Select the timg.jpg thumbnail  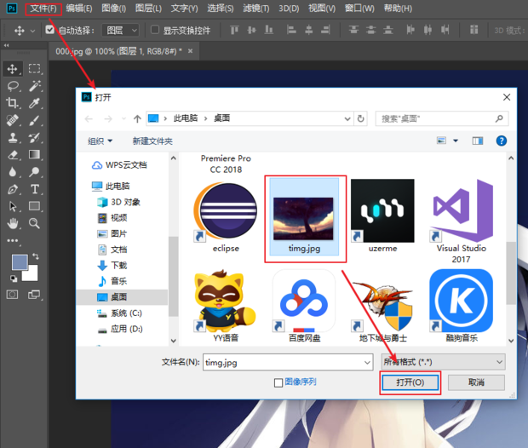(x=304, y=217)
